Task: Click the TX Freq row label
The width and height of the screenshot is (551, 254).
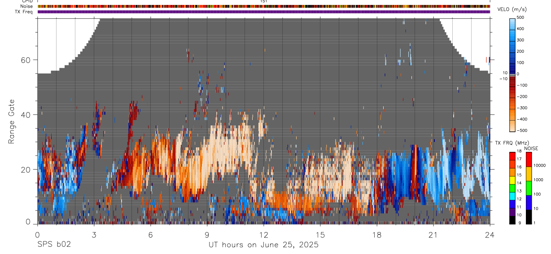Action: click(24, 12)
